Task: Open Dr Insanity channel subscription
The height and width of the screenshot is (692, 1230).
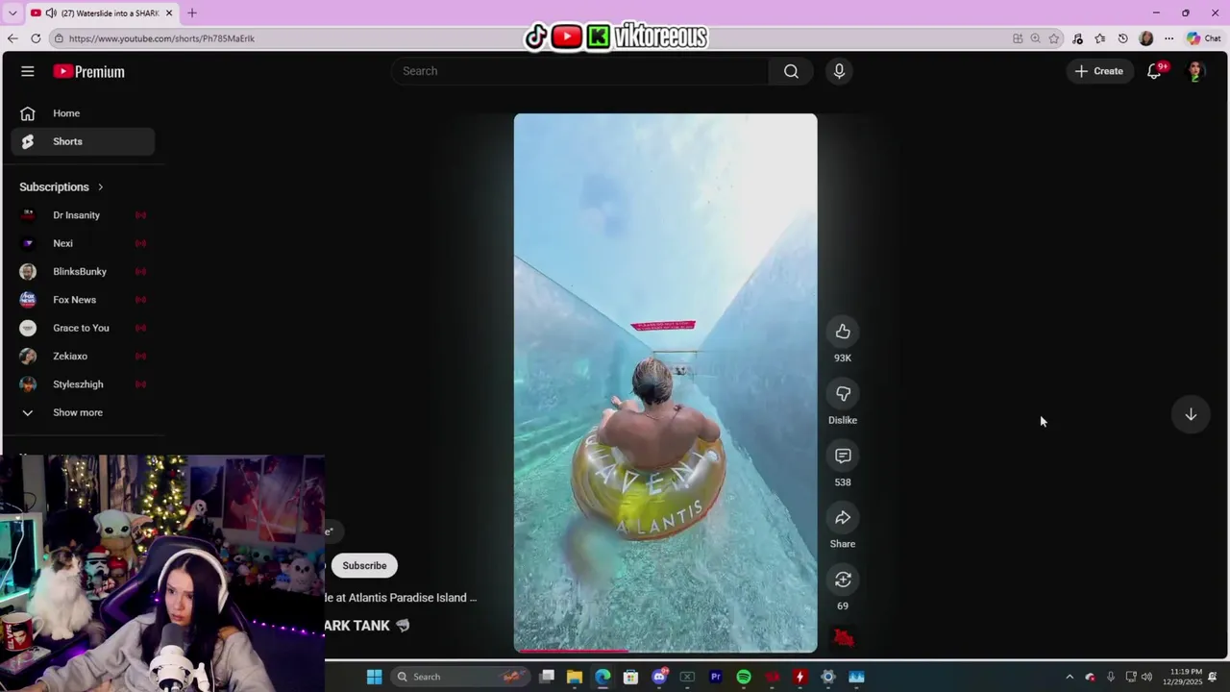Action: 83,215
